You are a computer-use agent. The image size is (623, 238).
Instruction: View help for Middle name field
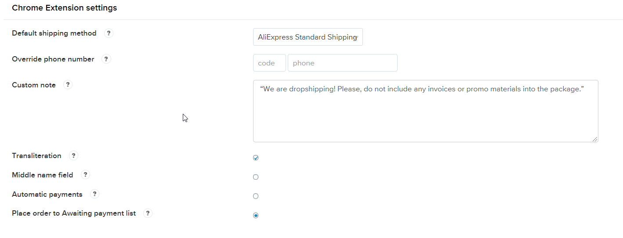(x=85, y=175)
